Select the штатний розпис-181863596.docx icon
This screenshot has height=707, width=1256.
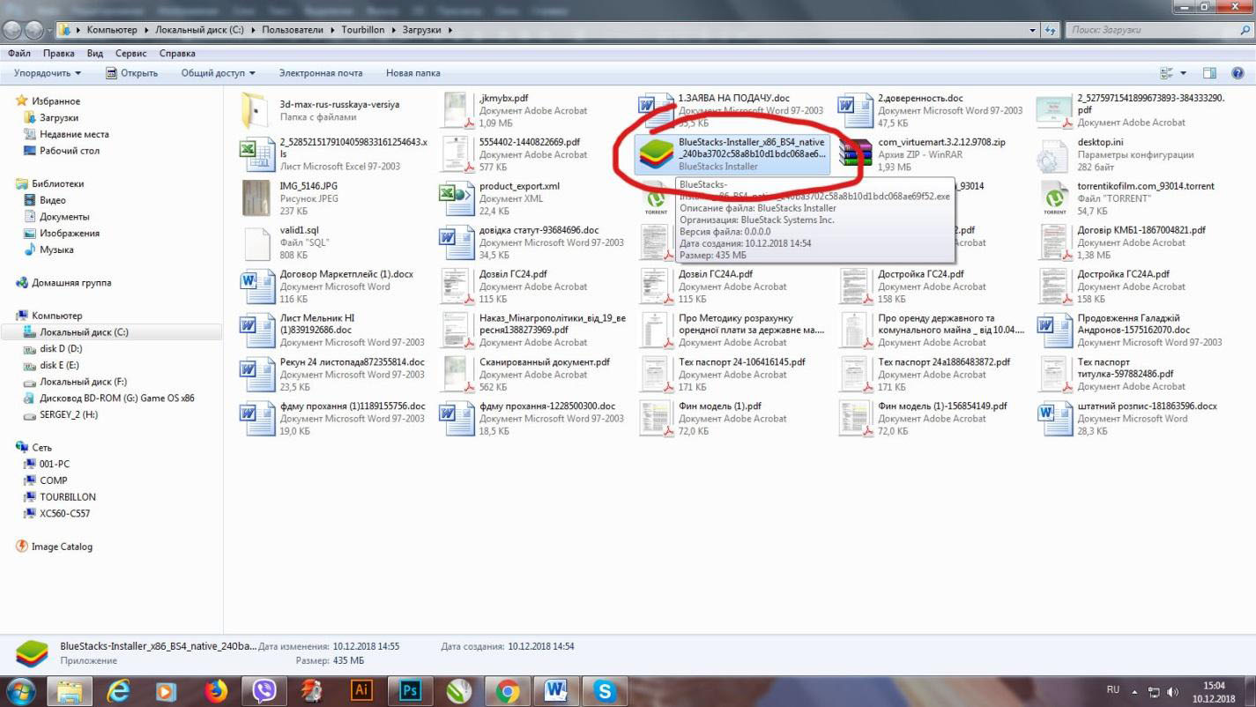pyautogui.click(x=1054, y=419)
